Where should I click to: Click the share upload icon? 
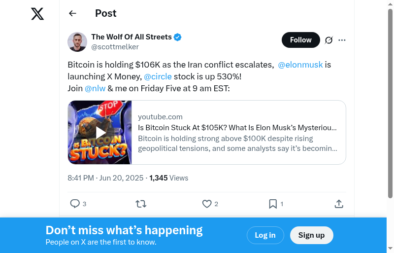(x=339, y=204)
